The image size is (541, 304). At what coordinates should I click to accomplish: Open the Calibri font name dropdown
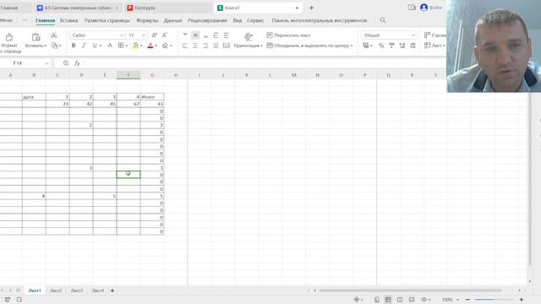[122, 35]
